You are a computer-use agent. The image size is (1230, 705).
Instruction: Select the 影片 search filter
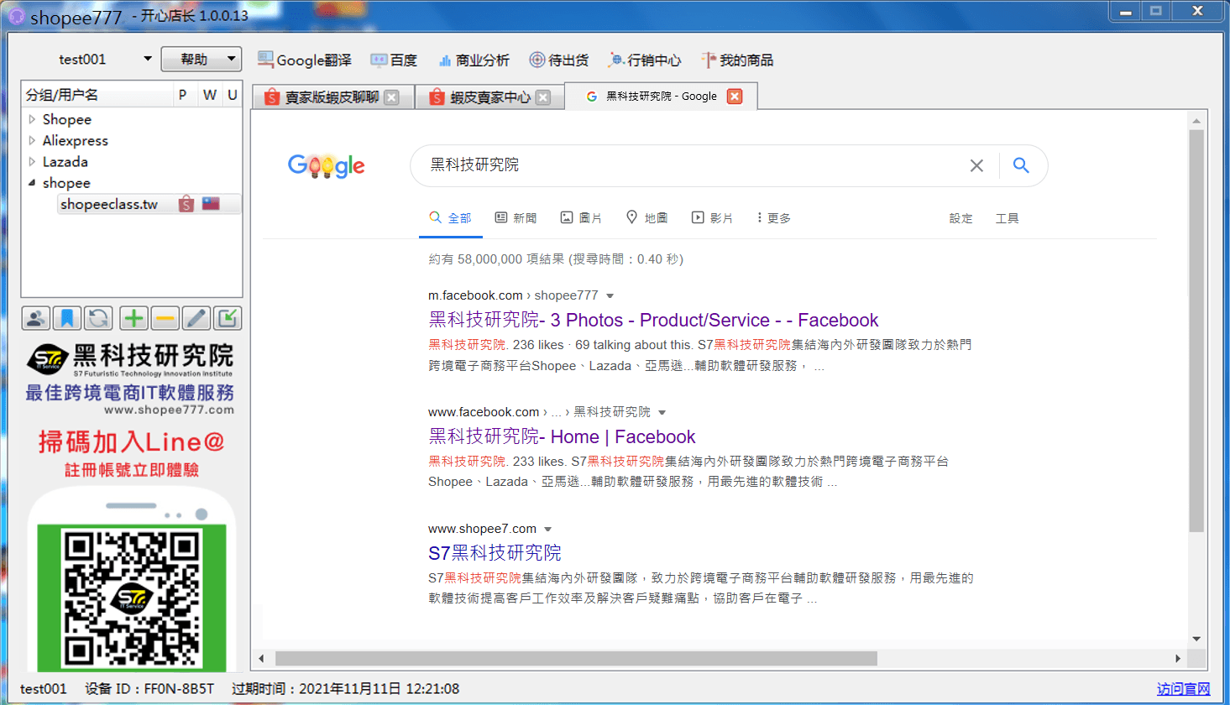(x=712, y=218)
